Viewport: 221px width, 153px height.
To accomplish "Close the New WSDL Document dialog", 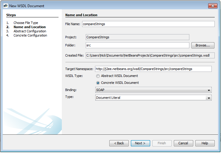I will click(212, 6).
